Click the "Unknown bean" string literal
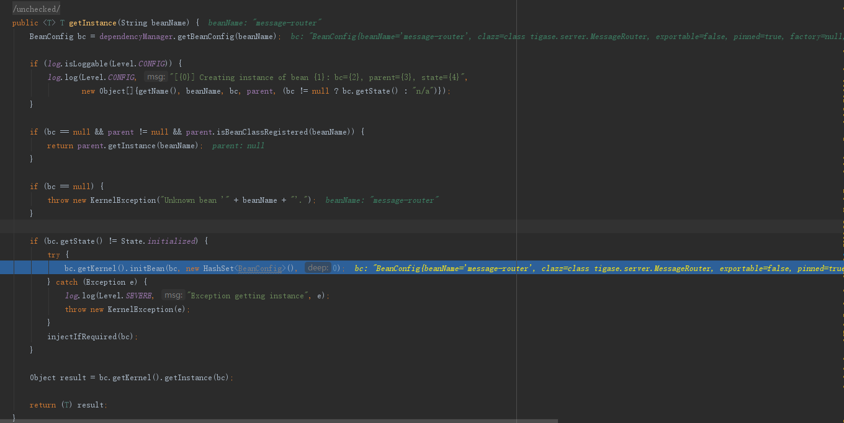This screenshot has height=423, width=844. pos(191,200)
